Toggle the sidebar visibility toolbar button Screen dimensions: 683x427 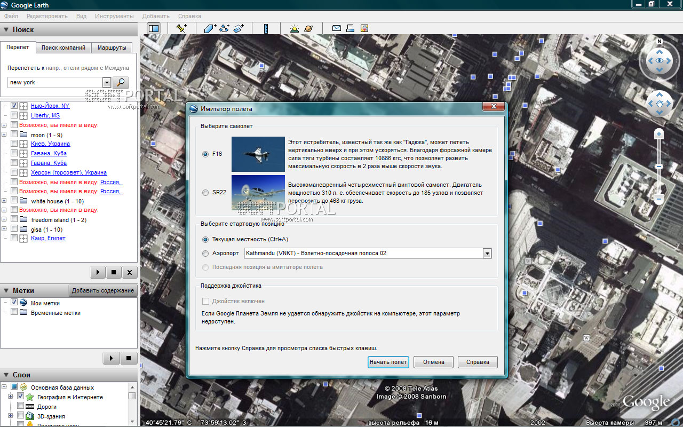coord(153,28)
